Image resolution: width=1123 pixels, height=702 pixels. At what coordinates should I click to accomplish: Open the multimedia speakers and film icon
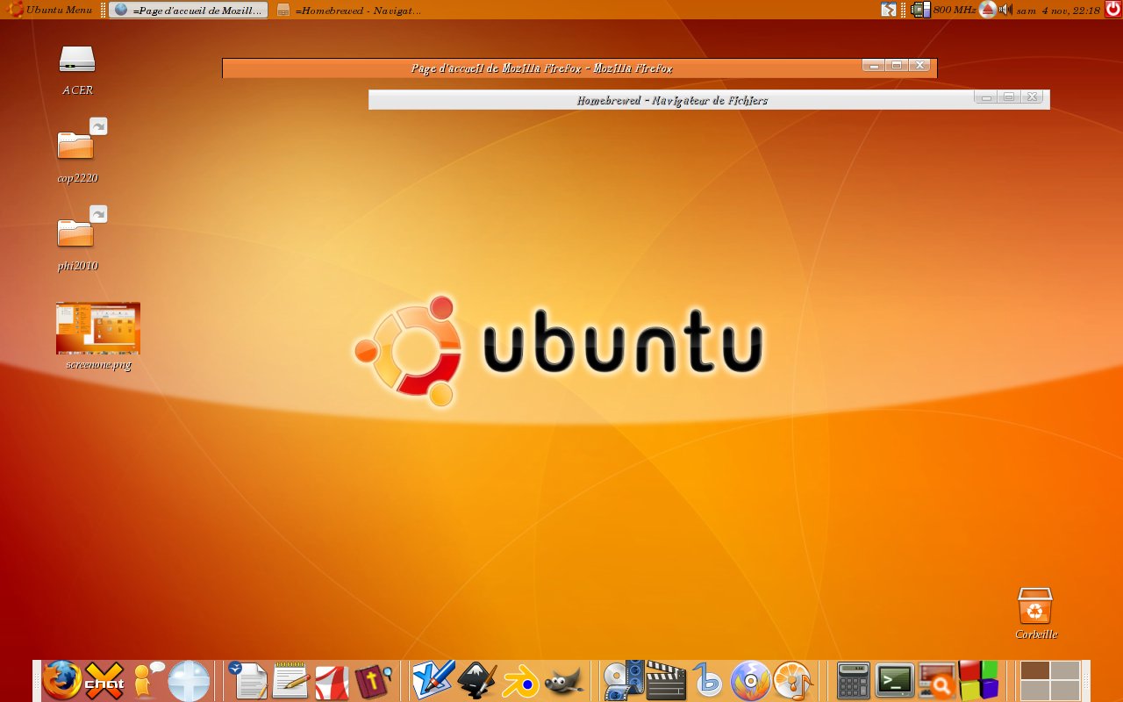[623, 681]
